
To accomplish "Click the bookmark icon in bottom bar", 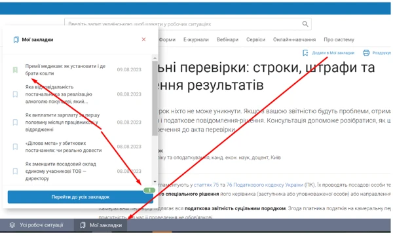I will [x=83, y=225].
